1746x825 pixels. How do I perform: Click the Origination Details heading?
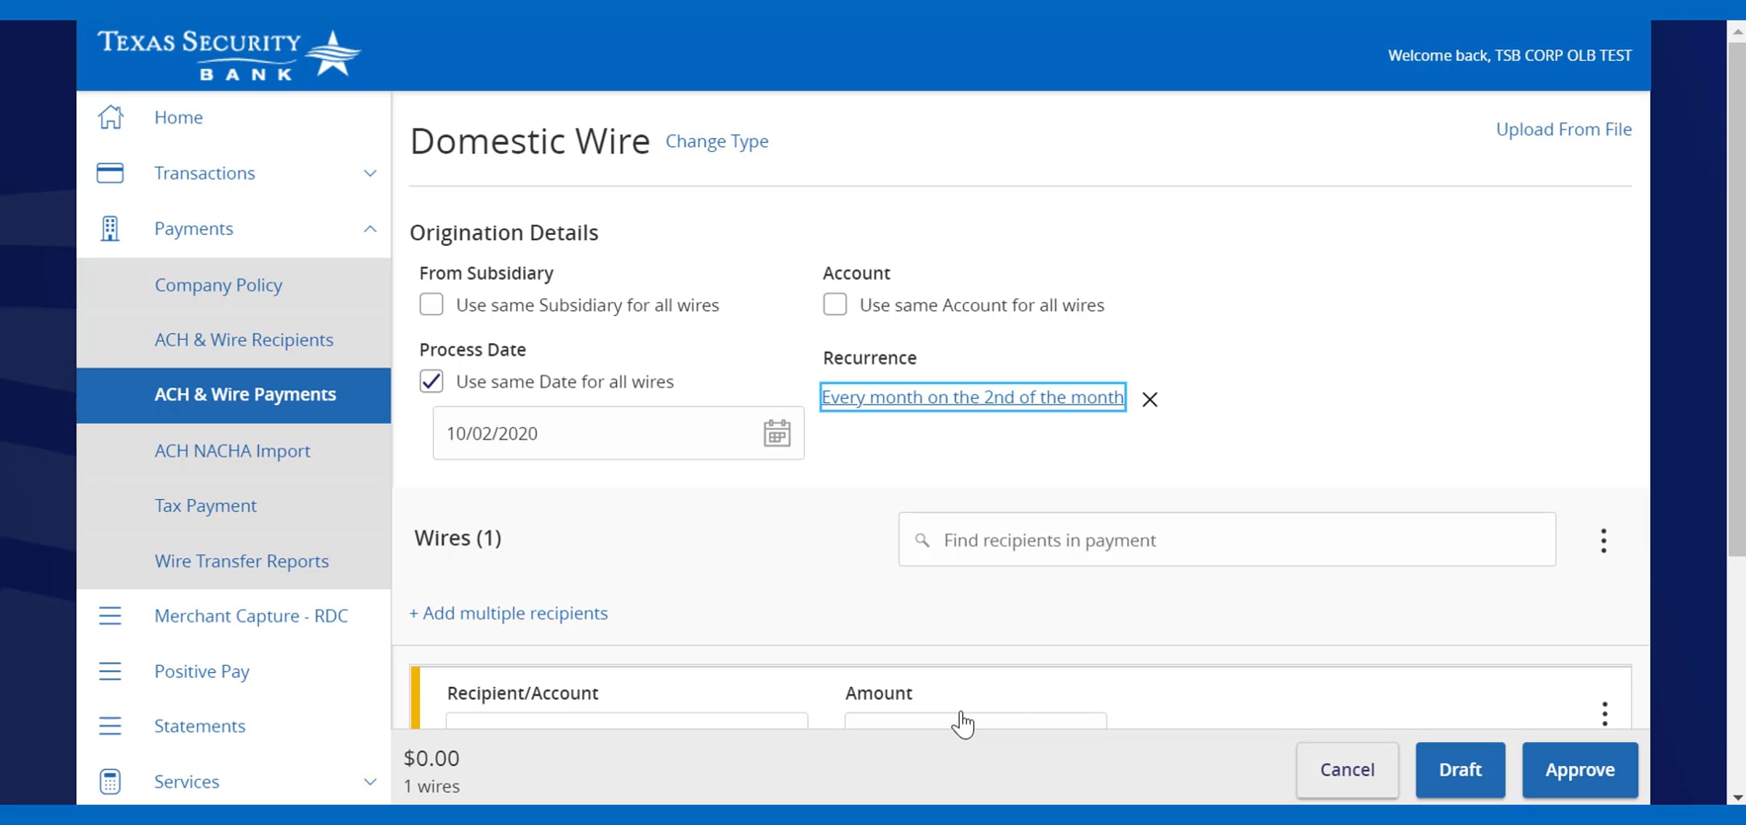pyautogui.click(x=503, y=233)
